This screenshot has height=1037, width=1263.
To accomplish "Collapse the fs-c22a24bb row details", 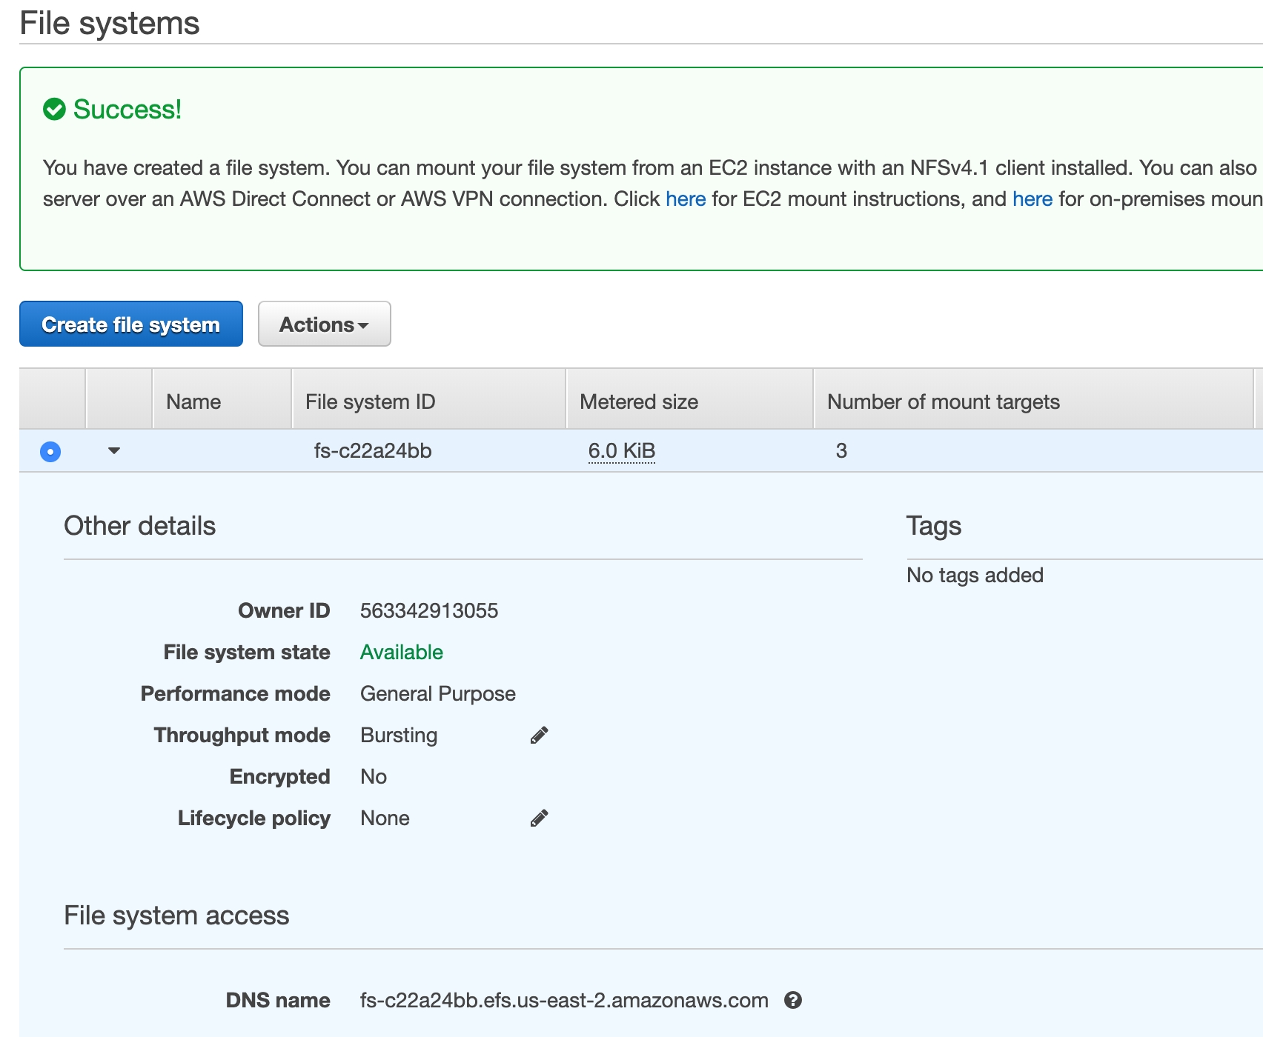I will point(114,450).
